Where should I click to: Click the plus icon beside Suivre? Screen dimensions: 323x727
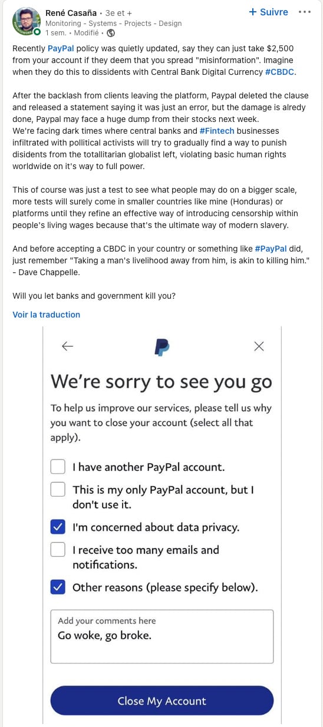point(253,12)
